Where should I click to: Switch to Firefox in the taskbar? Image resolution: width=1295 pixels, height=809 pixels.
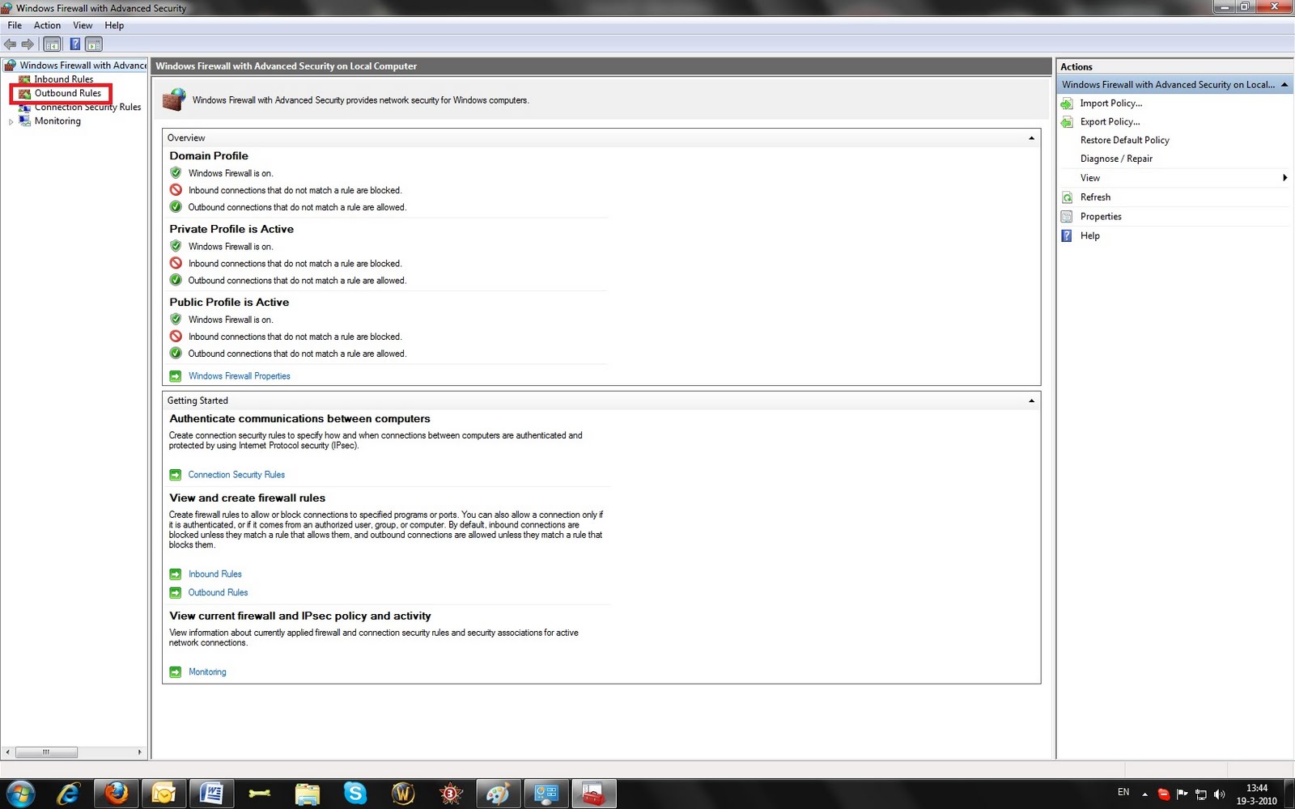[116, 794]
